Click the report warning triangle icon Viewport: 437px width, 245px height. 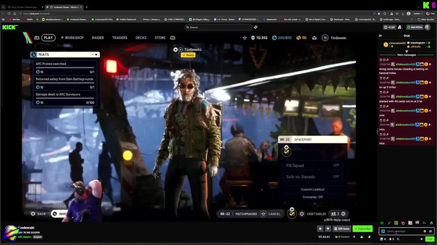coord(362,237)
